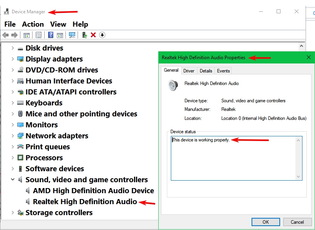The height and width of the screenshot is (230, 315).
Task: Click Device status scrollbar up arrow
Action: [298, 140]
